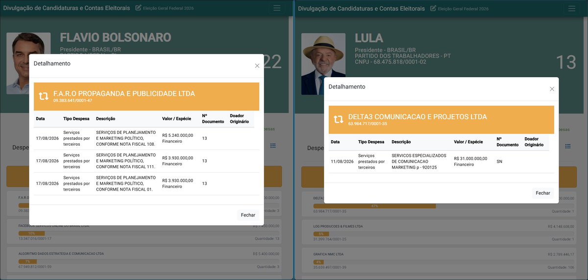This screenshot has height=280, width=588.
Task: Switch to list view in Flavio Bolsonaro window
Action: point(273,146)
